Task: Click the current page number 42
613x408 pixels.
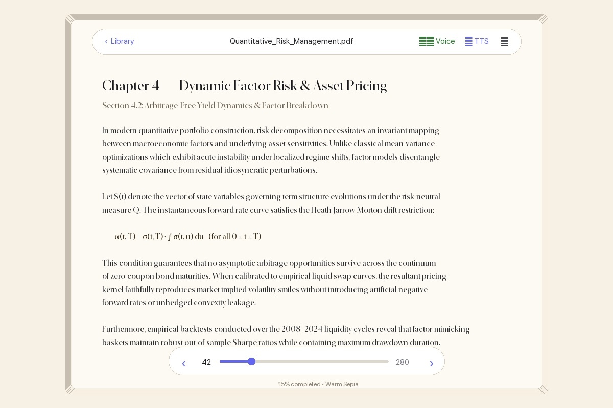Action: [206, 362]
